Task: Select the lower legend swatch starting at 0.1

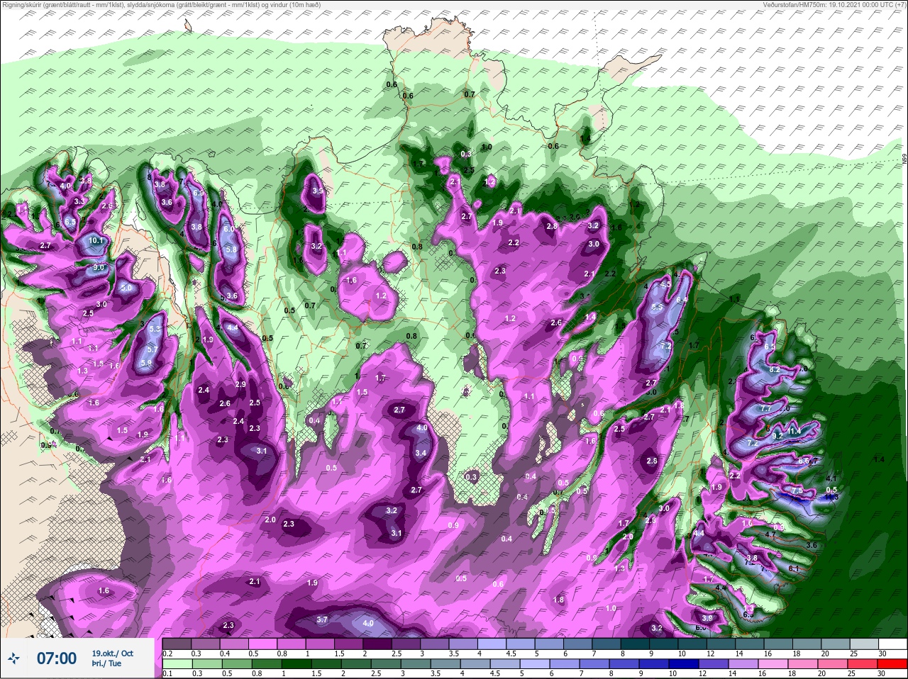Action: [x=176, y=664]
